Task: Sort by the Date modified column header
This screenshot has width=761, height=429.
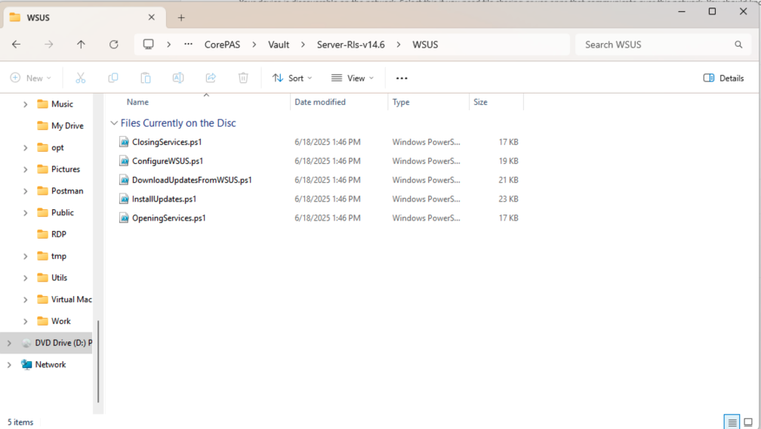Action: click(x=320, y=103)
